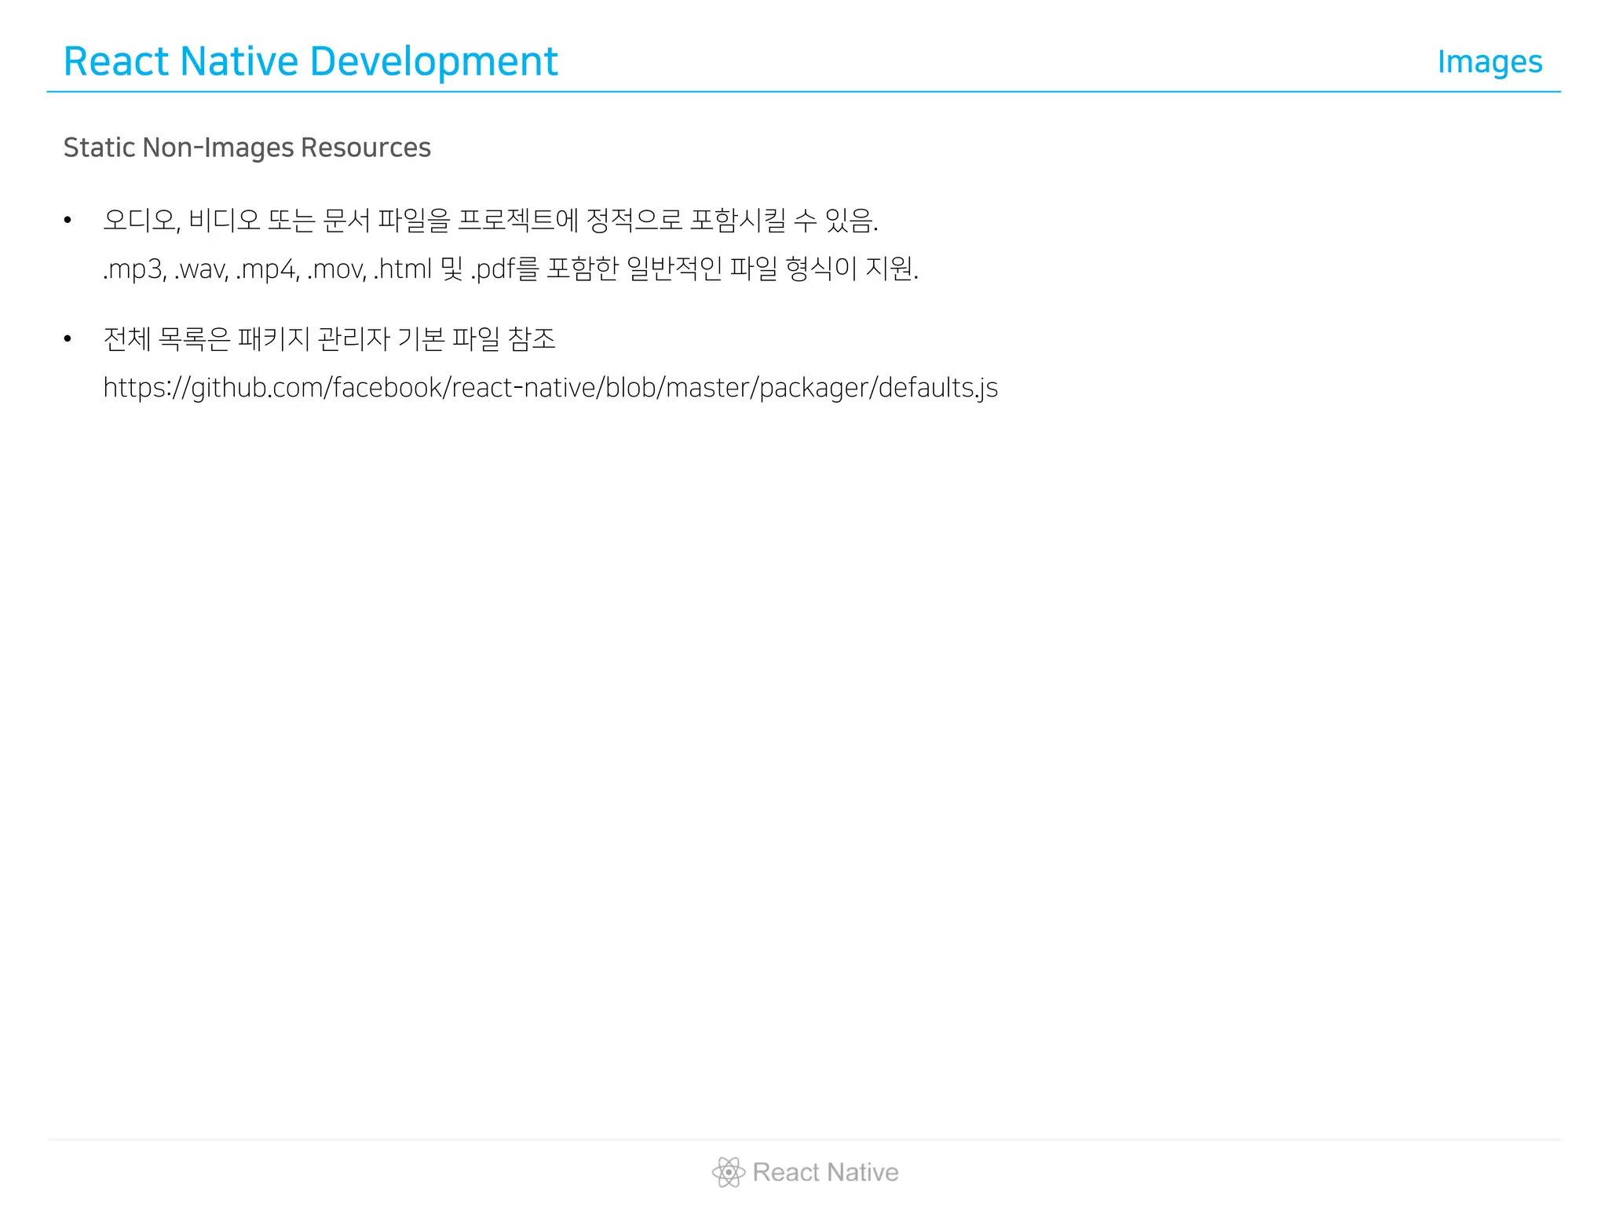Click the 'React Native Development' slide title

(310, 62)
